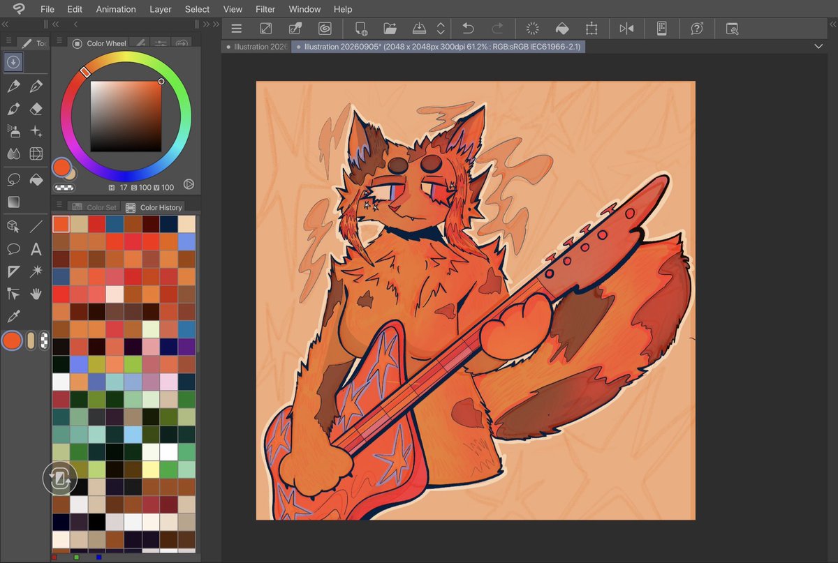Select the Eraser tool

click(x=36, y=109)
